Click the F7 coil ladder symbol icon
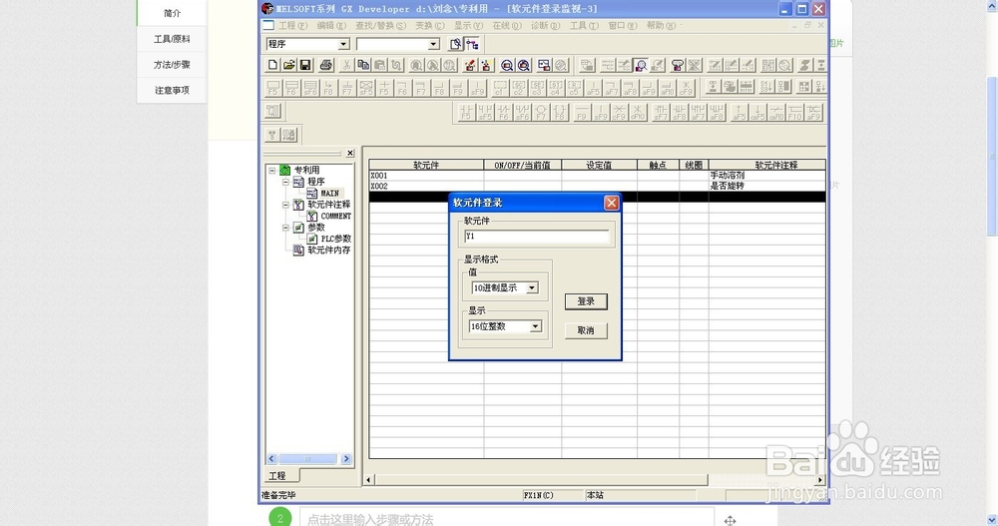 541,113
